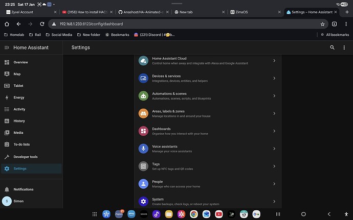This screenshot has height=220, width=353.
Task: Click the People person icon
Action: (x=143, y=184)
